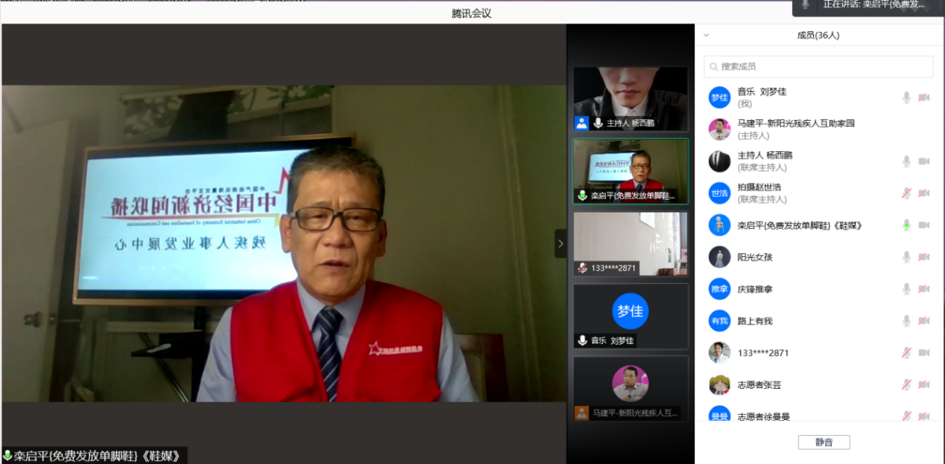945x464 pixels.
Task: Click camera icon in 志愿者徐曼曼 member row
Action: coord(924,416)
